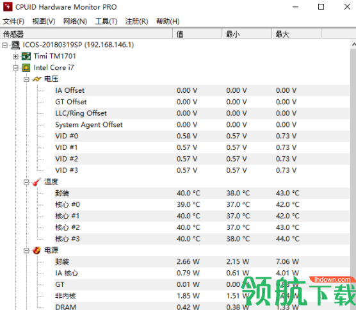Select the 非内核 power row
Image resolution: width=356 pixels, height=310 pixels.
pyautogui.click(x=202, y=296)
